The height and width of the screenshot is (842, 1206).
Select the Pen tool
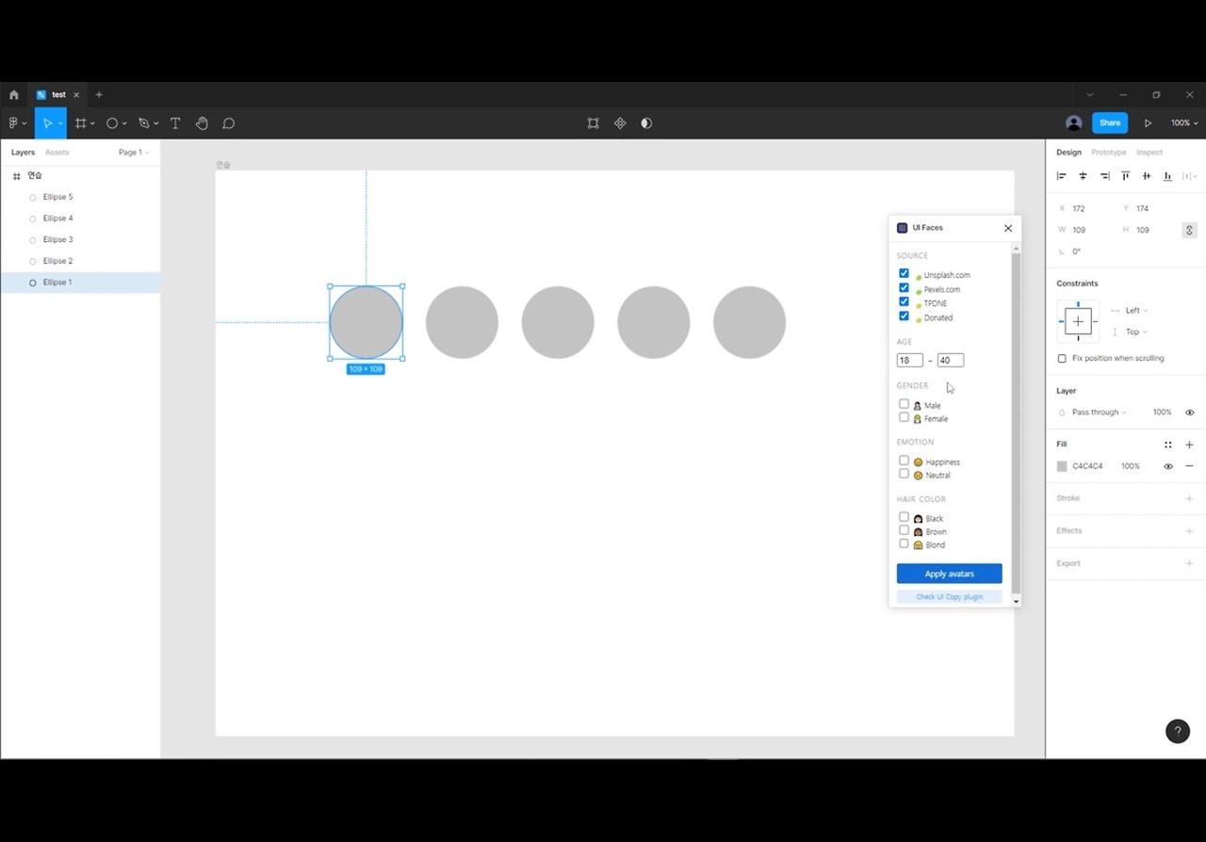click(x=144, y=123)
